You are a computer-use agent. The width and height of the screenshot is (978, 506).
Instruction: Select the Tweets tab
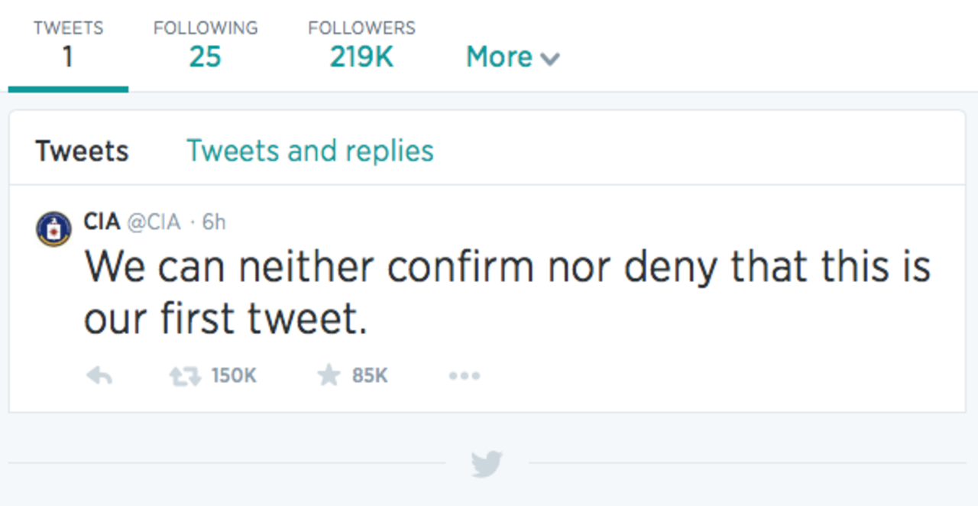click(x=82, y=151)
